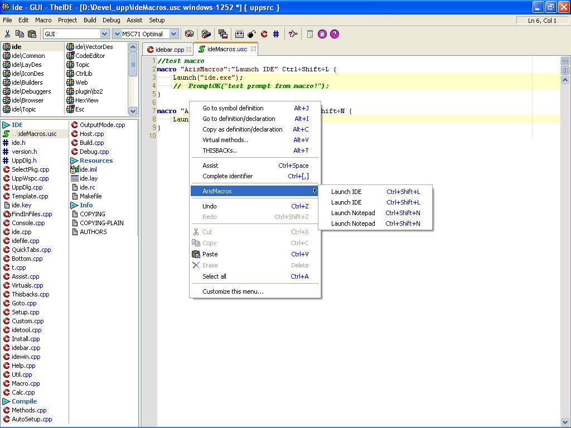Viewport: 571px width, 428px height.
Task: Collapse the Resources file group
Action: [x=75, y=160]
